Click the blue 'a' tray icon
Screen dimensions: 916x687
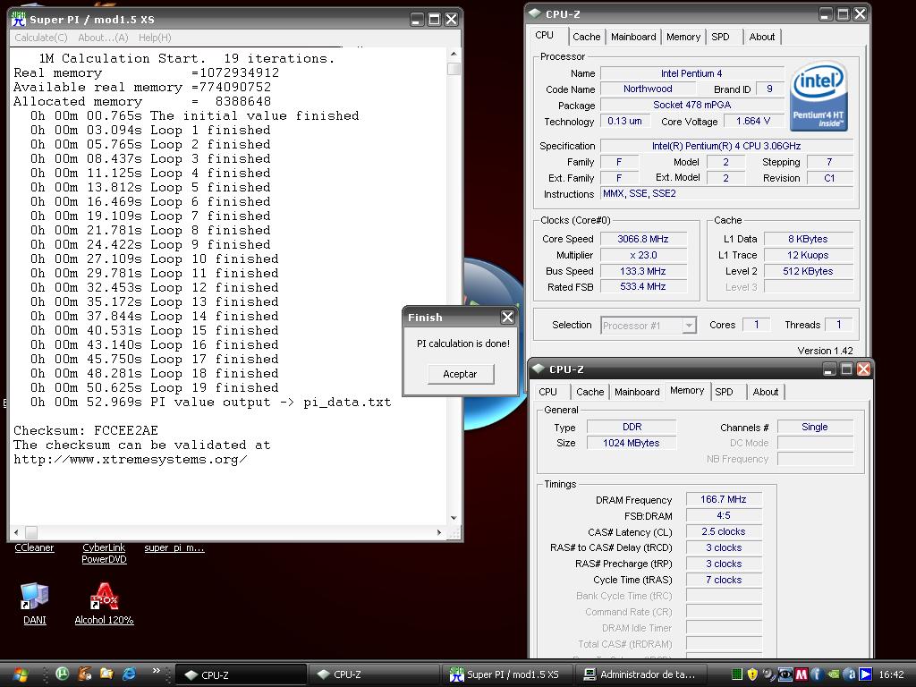point(850,674)
